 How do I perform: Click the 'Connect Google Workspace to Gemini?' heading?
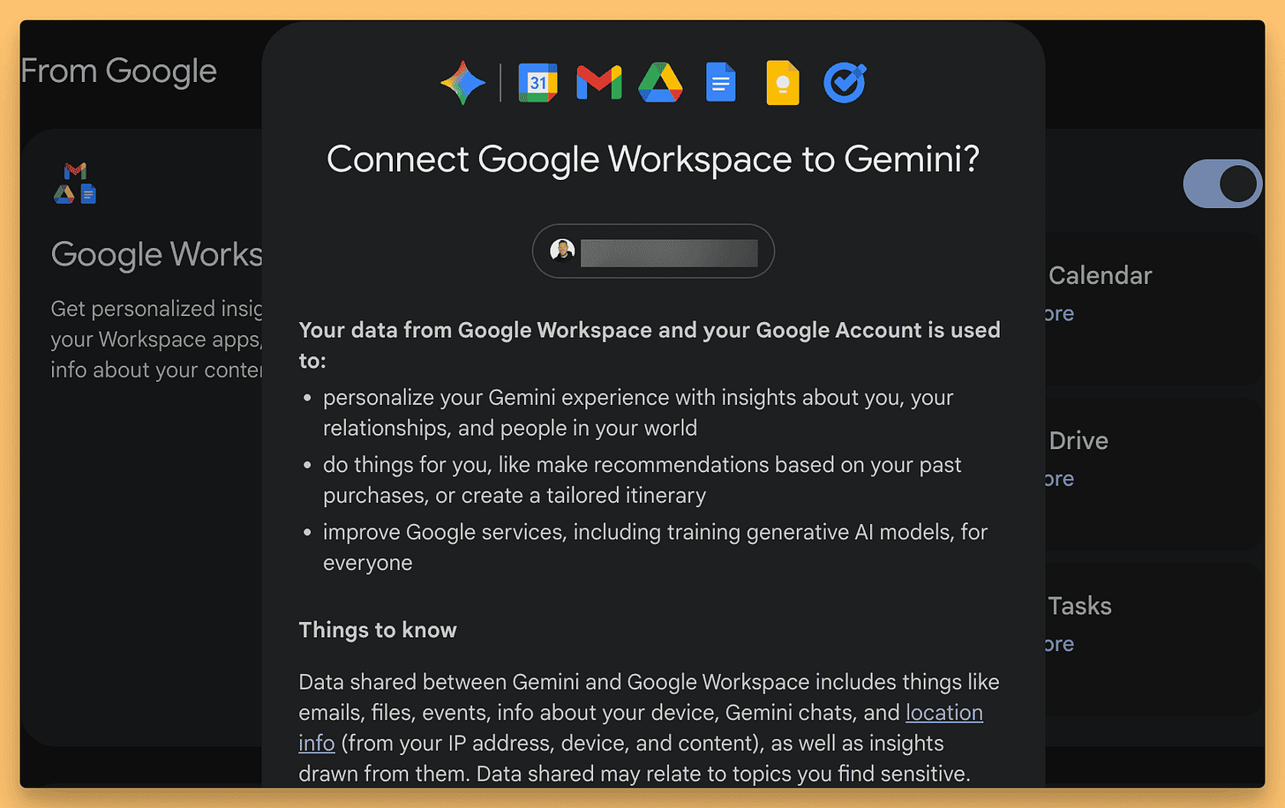(x=653, y=160)
